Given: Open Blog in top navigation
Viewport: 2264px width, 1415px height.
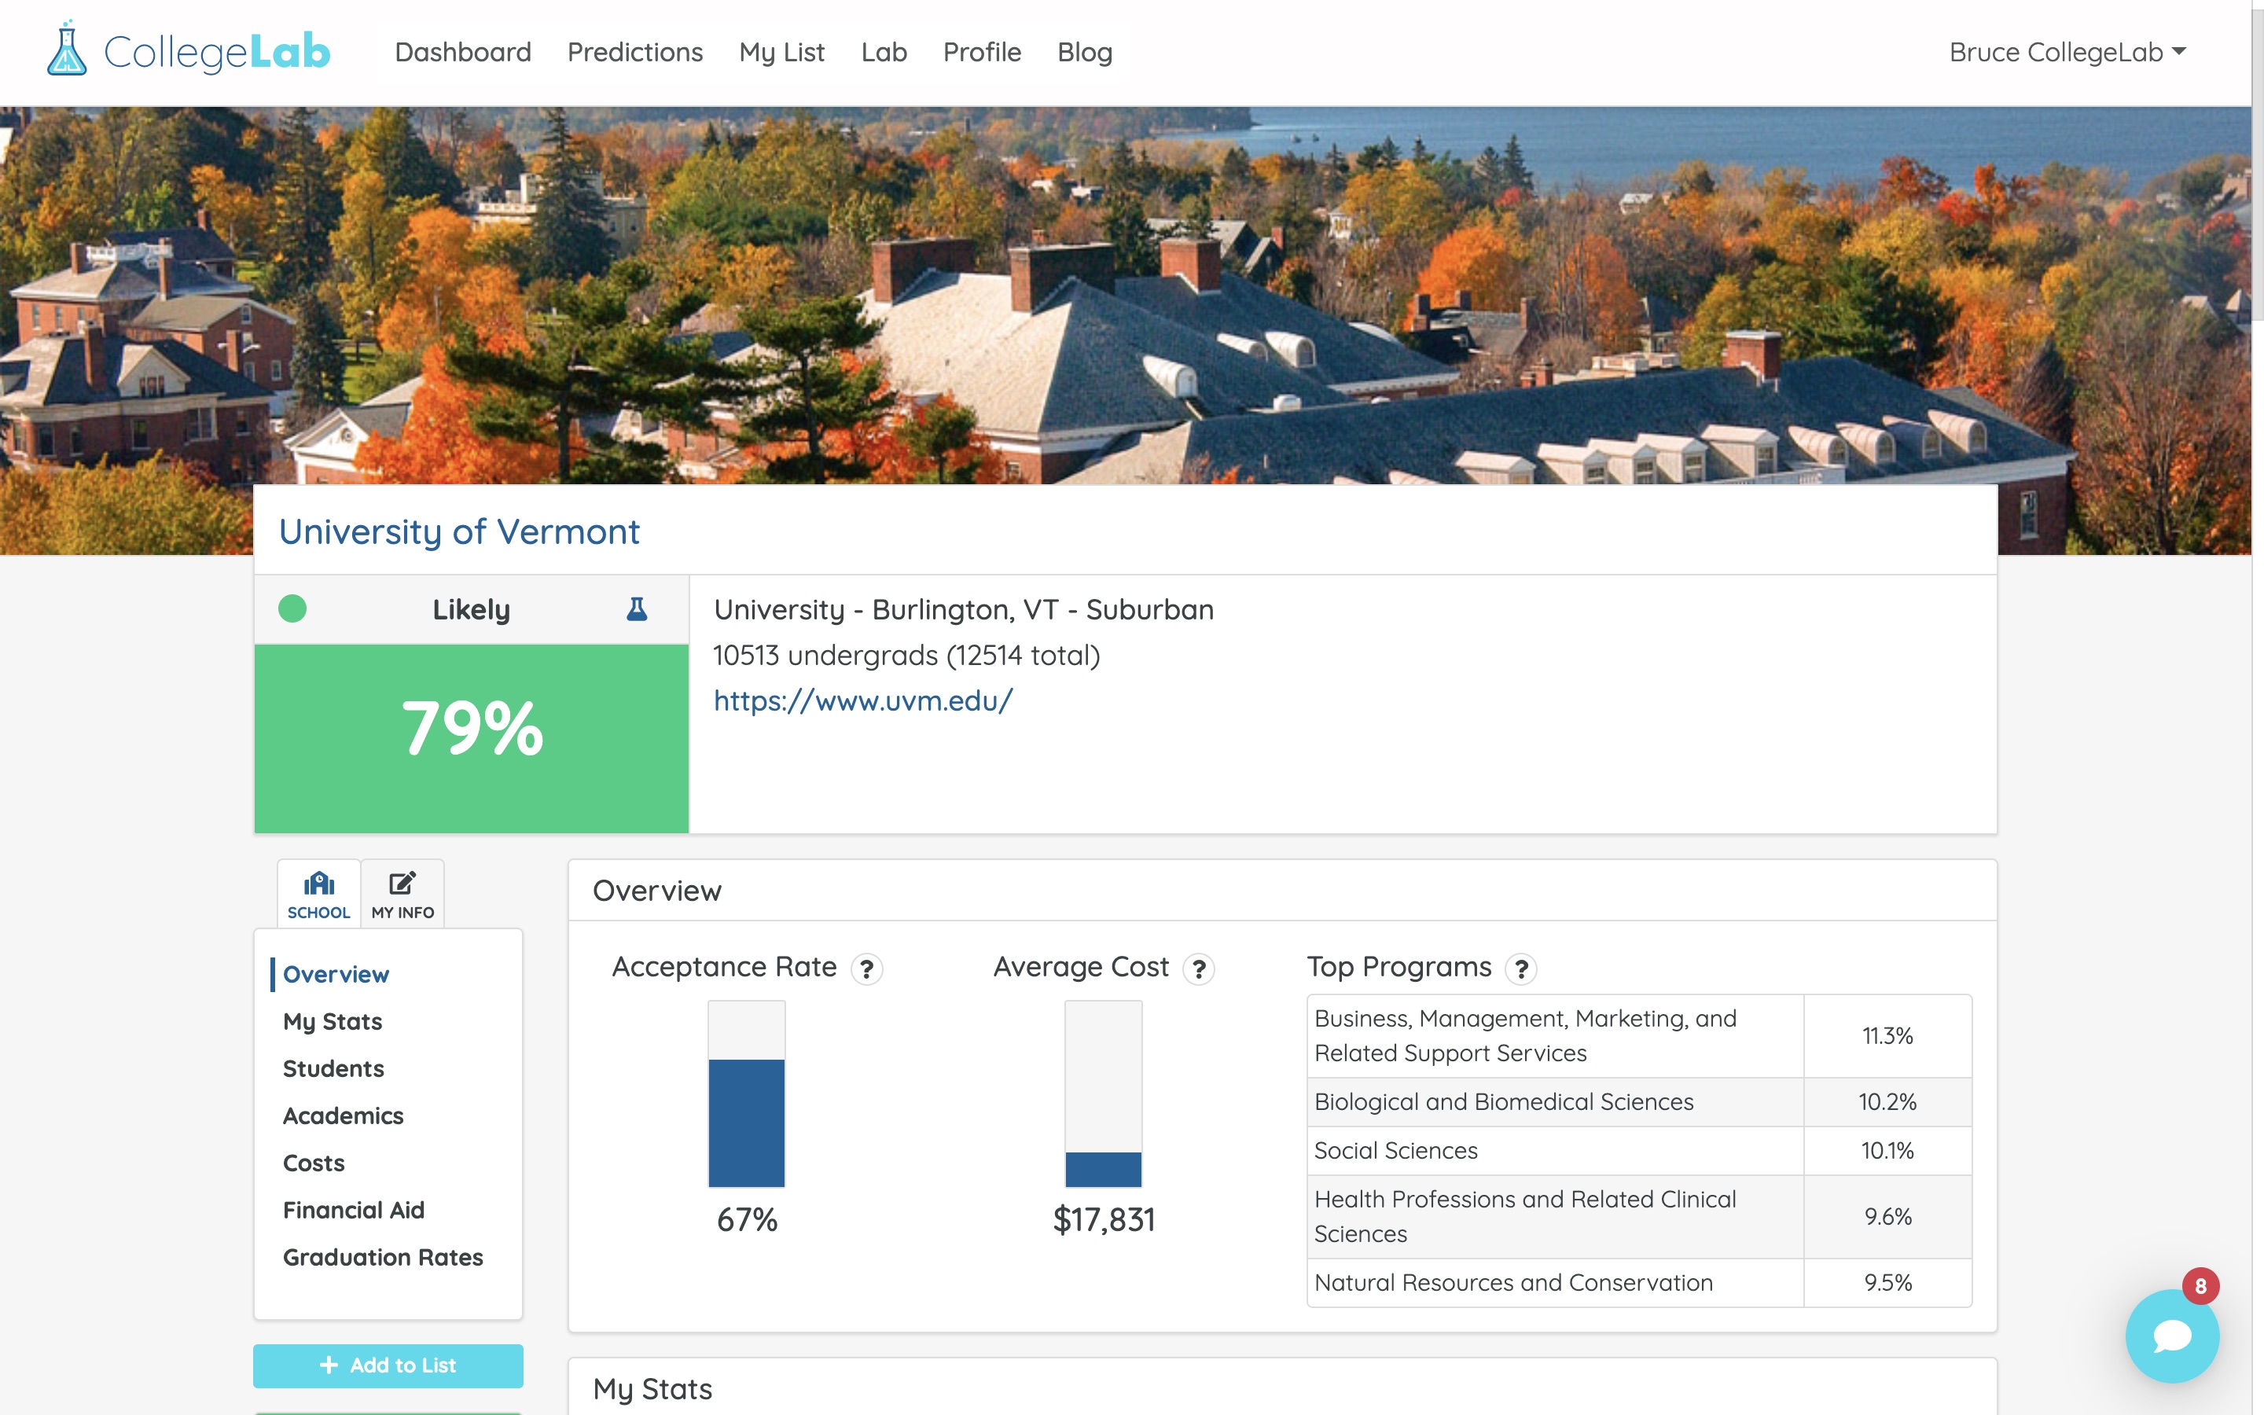Looking at the screenshot, I should tap(1085, 53).
